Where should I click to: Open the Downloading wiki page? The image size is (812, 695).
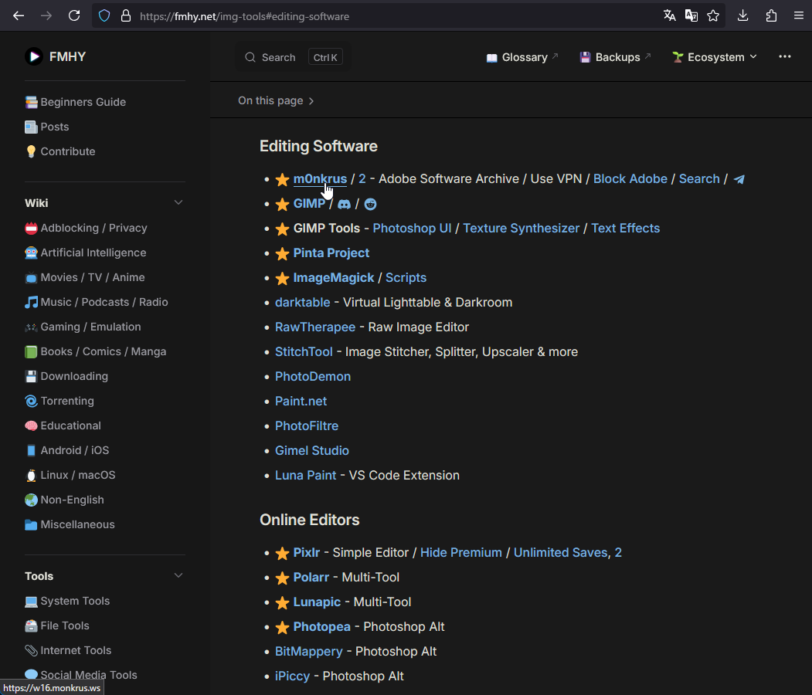(x=74, y=376)
